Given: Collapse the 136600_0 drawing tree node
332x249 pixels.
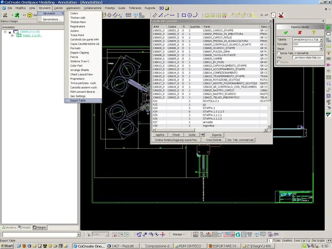Looking at the screenshot, I should coord(6,32).
